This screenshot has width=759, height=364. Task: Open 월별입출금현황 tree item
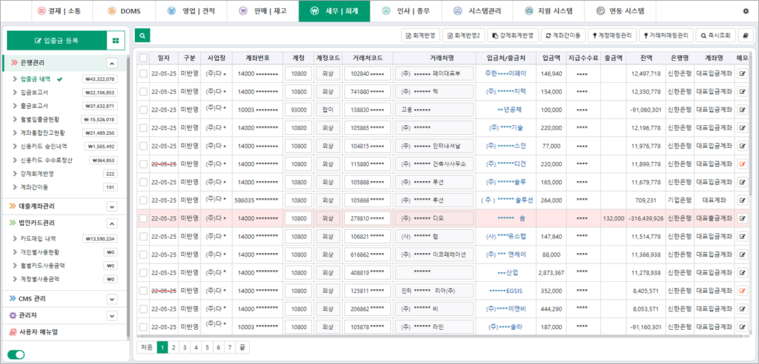[40, 119]
